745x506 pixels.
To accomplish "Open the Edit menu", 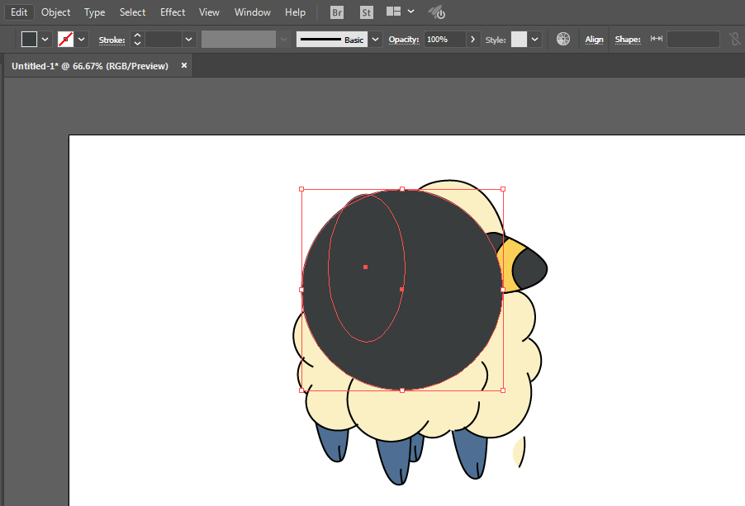I will pyautogui.click(x=19, y=12).
